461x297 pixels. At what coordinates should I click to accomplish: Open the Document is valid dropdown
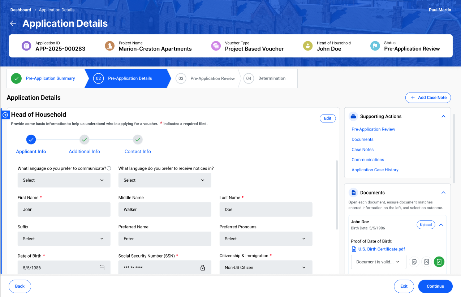(378, 262)
